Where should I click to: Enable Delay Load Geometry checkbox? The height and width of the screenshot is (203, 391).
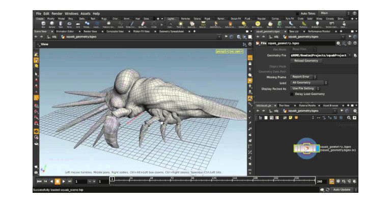coord(291,94)
